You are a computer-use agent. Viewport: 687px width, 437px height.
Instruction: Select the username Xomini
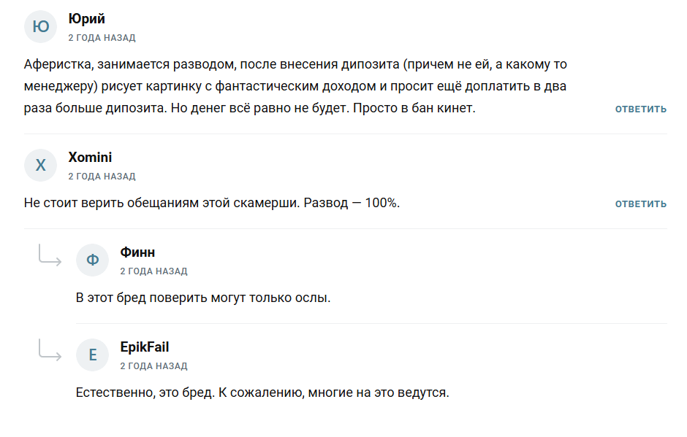[90, 158]
